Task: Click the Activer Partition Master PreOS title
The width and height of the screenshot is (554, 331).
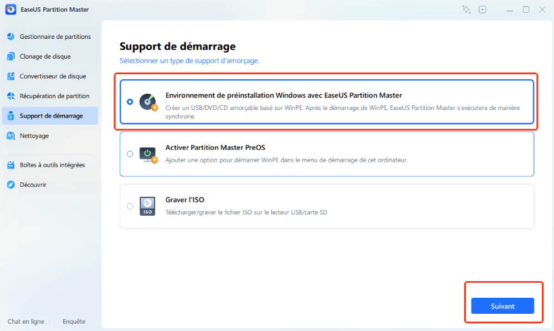Action: tap(215, 147)
